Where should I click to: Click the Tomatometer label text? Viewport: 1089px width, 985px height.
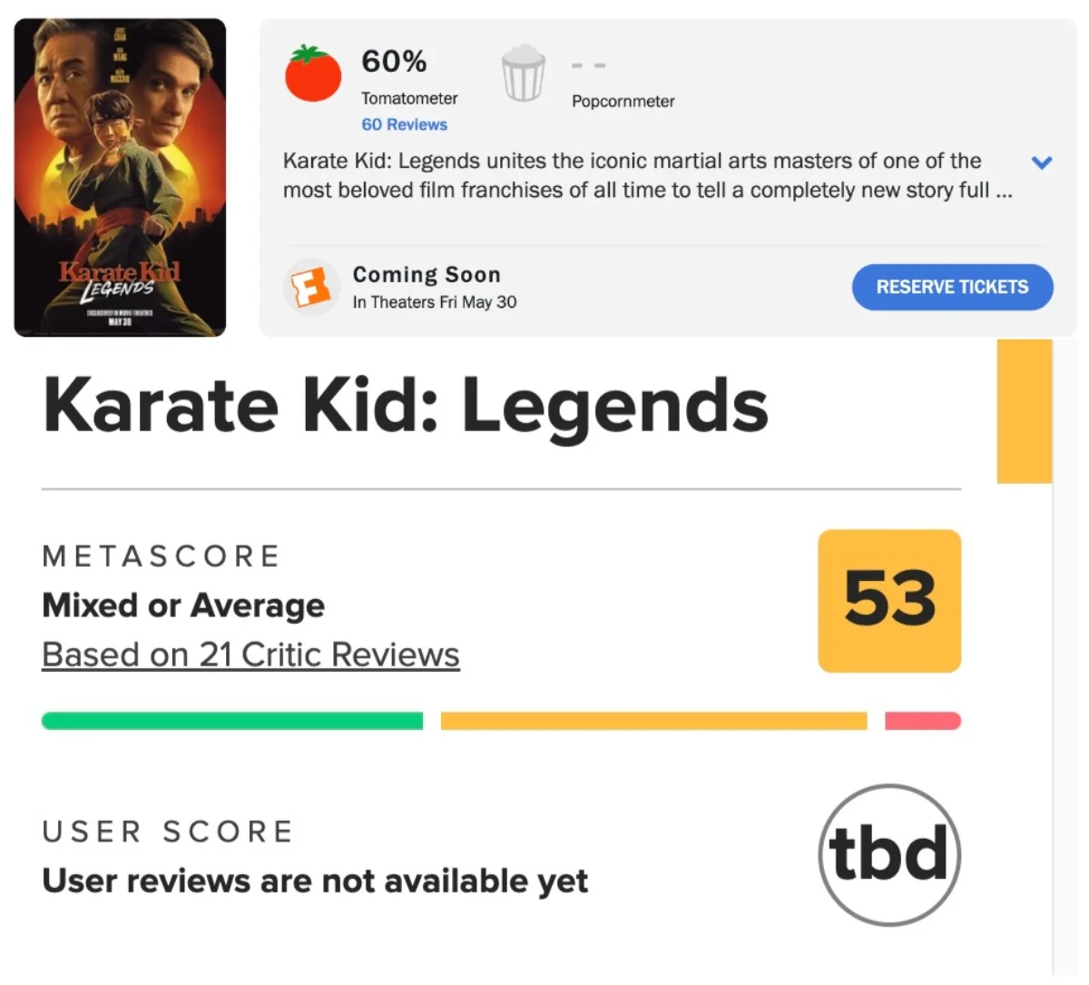409,98
